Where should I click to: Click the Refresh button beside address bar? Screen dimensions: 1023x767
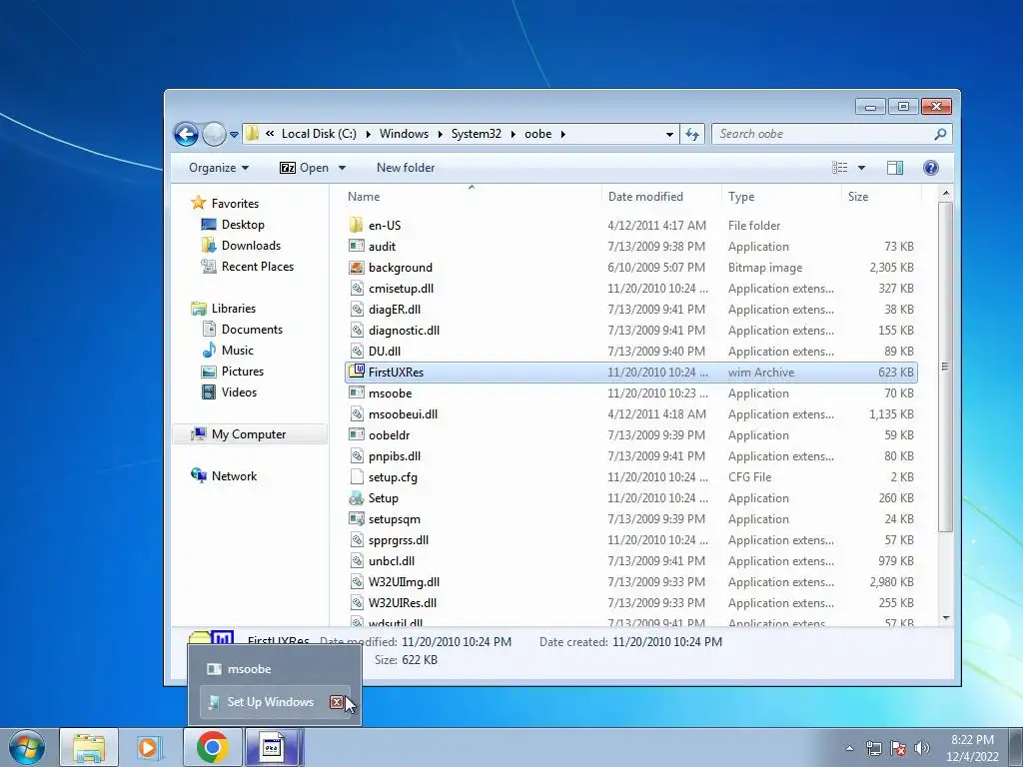tap(692, 135)
